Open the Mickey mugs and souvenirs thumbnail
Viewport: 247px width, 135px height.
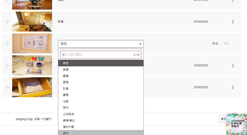pyautogui.click(x=32, y=65)
